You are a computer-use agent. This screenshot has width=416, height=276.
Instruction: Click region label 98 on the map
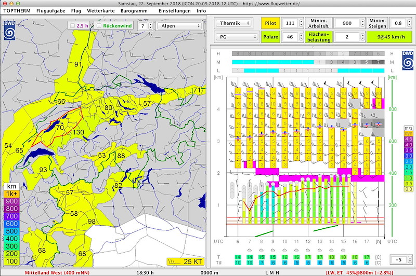(x=92, y=221)
